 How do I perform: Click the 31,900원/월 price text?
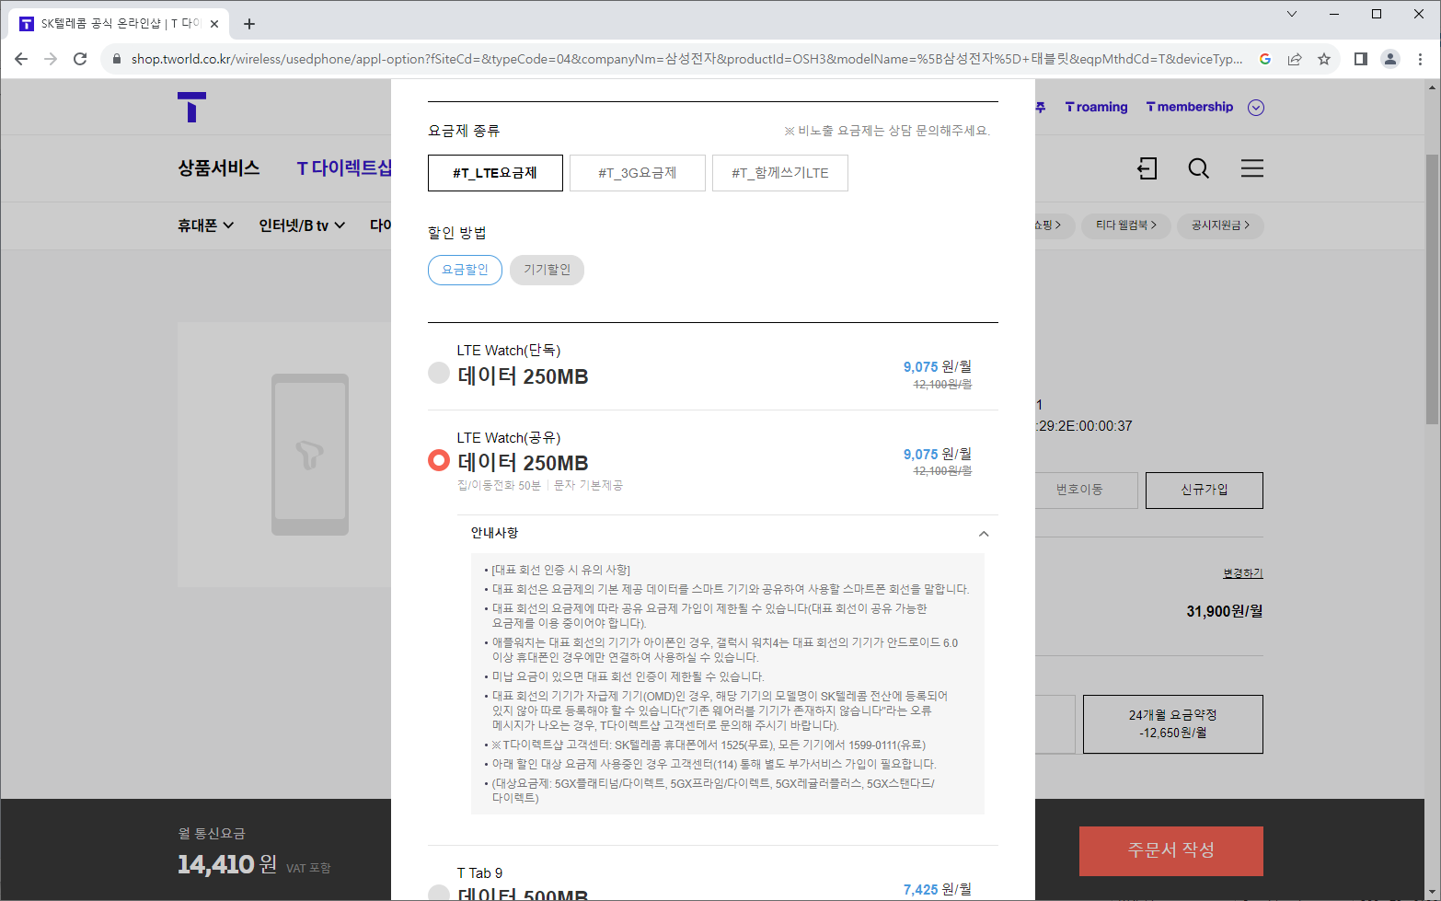1225,611
